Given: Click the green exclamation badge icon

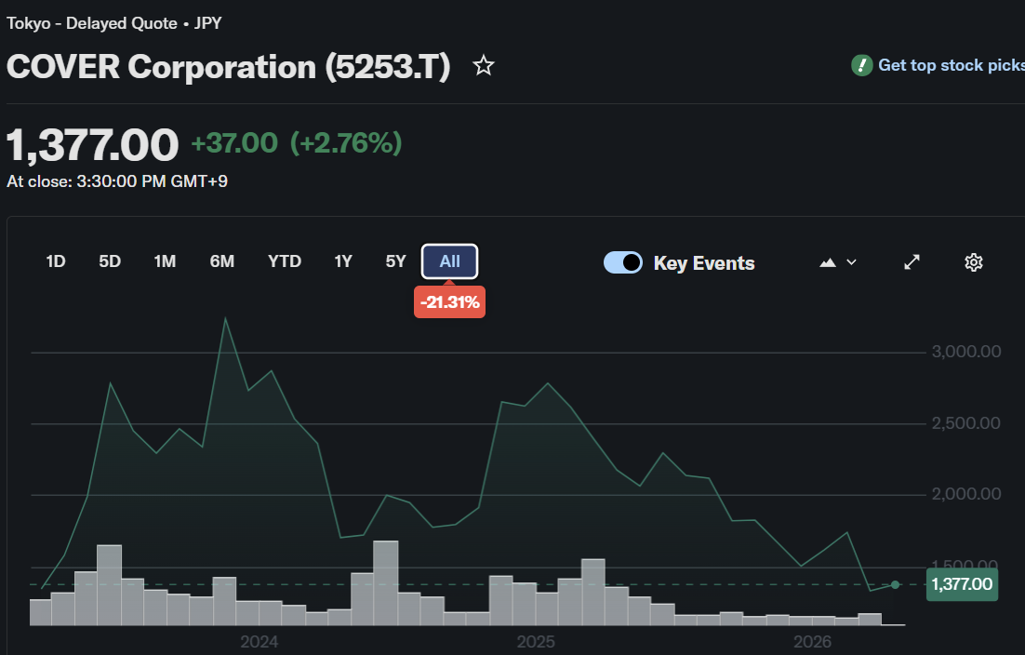Looking at the screenshot, I should (x=861, y=65).
